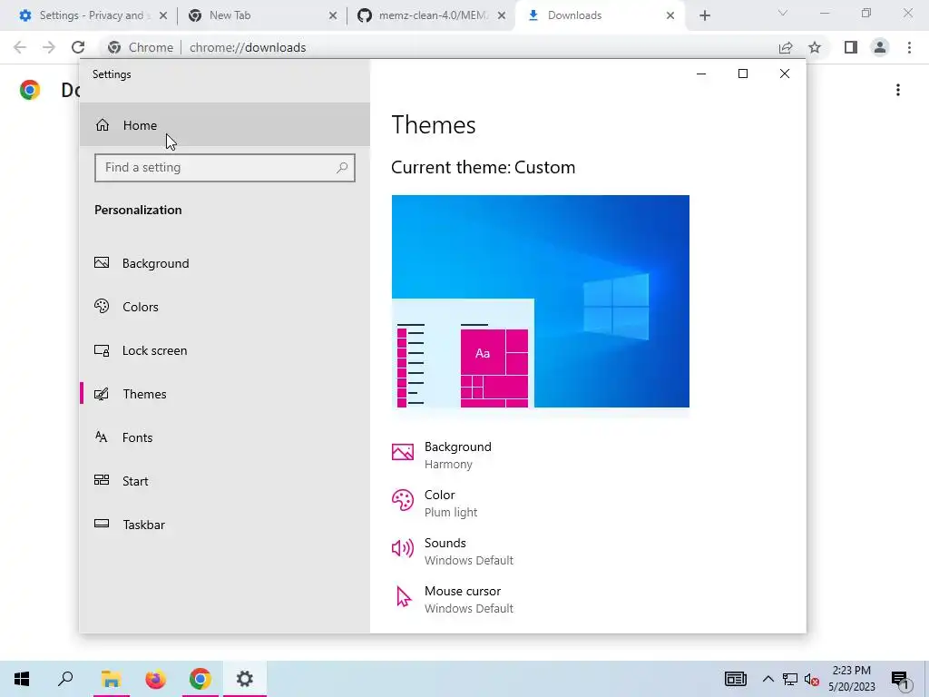
Task: Close the Downloads tab
Action: [x=670, y=16]
